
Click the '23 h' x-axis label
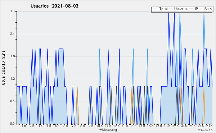point(209,126)
